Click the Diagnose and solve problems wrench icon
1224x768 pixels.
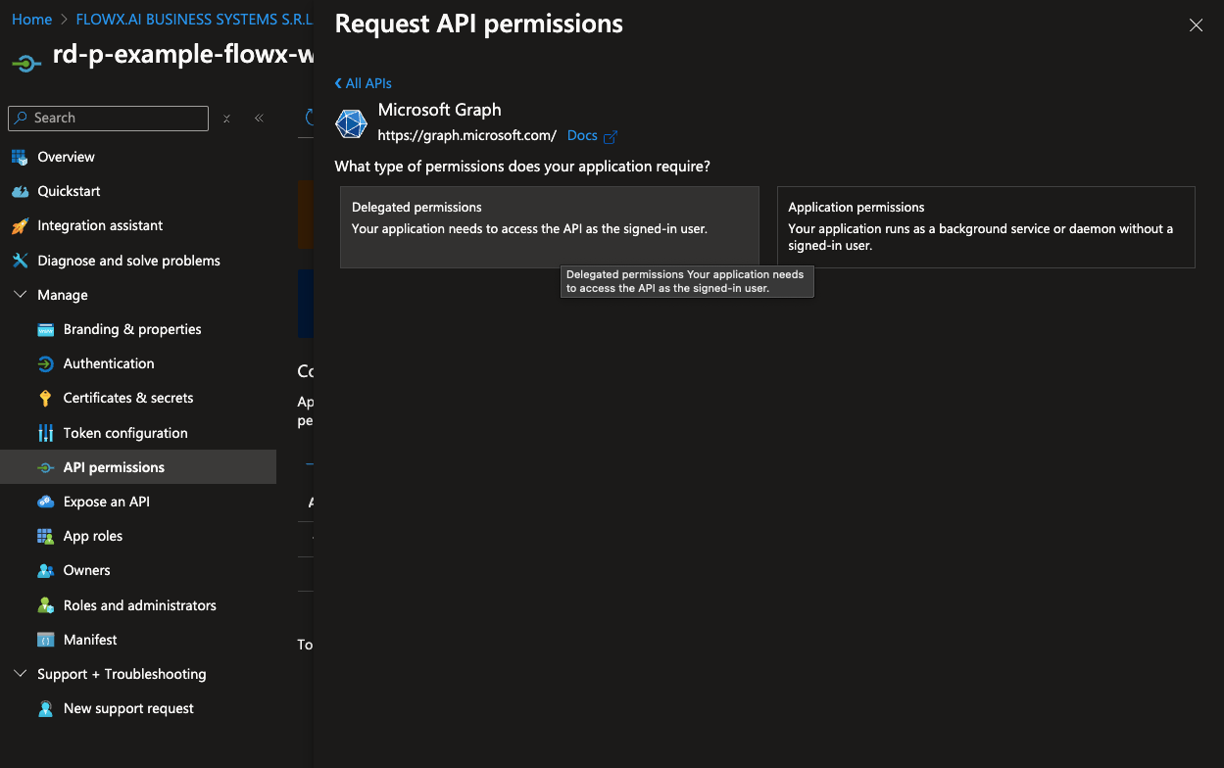[x=20, y=261]
